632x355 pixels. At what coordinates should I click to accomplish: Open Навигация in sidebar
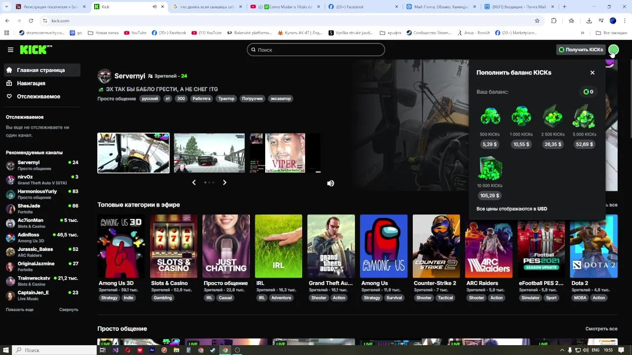click(42, 83)
